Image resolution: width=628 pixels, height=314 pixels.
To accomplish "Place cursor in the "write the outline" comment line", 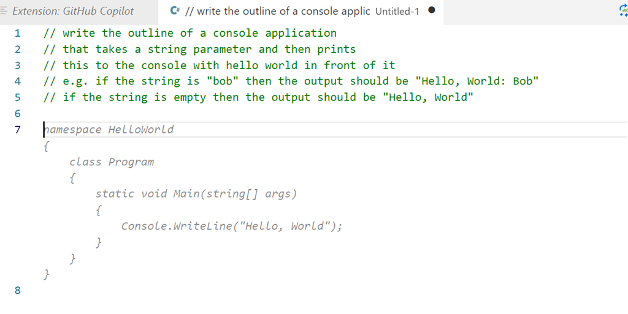I will [190, 33].
